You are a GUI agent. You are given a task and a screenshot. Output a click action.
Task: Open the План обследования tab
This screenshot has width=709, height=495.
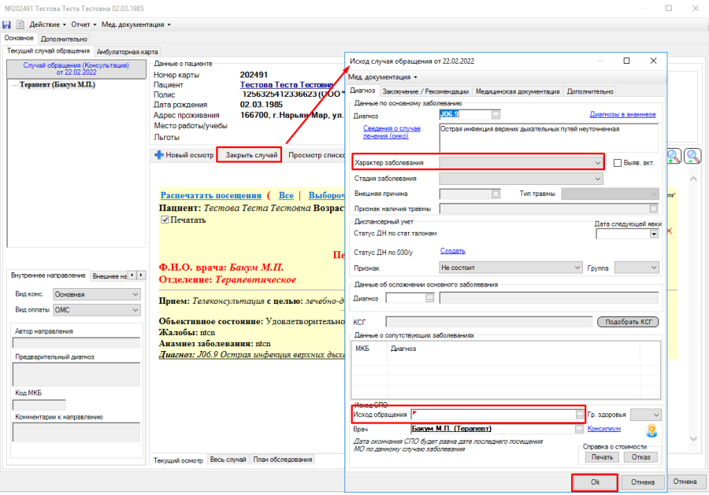(x=283, y=460)
